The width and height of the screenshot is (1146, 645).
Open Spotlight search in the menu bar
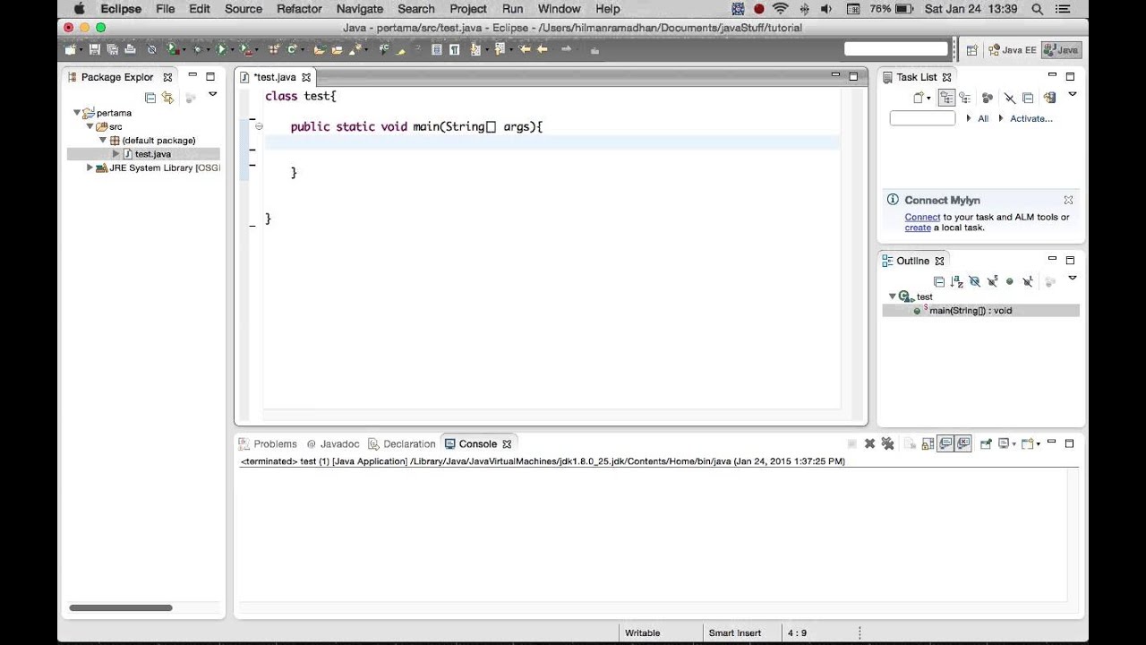coord(1038,9)
